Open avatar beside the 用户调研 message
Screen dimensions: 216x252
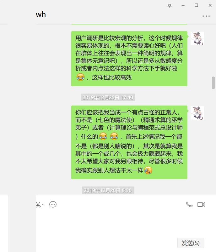point(197,38)
